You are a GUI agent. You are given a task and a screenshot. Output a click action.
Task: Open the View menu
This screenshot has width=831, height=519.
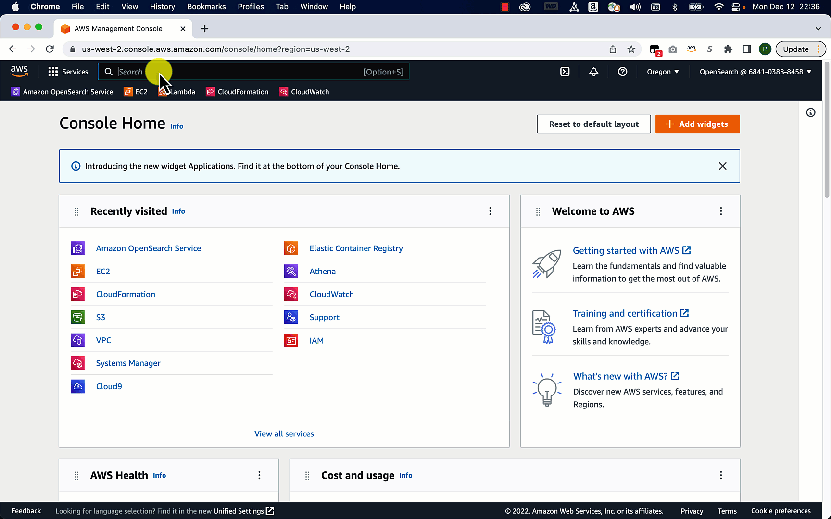pos(129,7)
